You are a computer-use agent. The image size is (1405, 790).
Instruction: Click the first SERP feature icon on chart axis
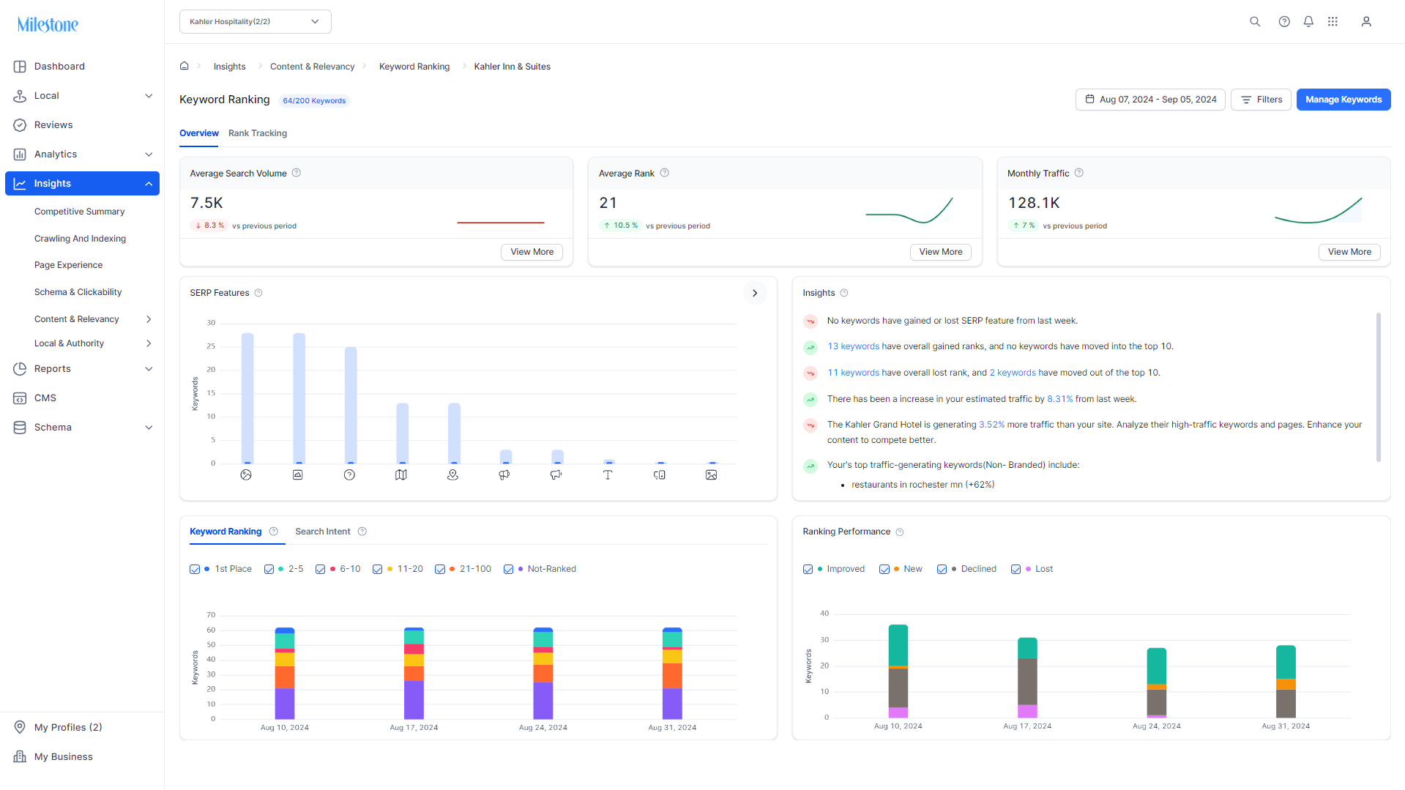(x=246, y=475)
